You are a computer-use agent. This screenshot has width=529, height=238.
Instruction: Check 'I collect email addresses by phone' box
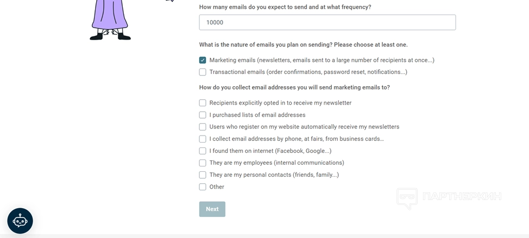click(x=203, y=139)
